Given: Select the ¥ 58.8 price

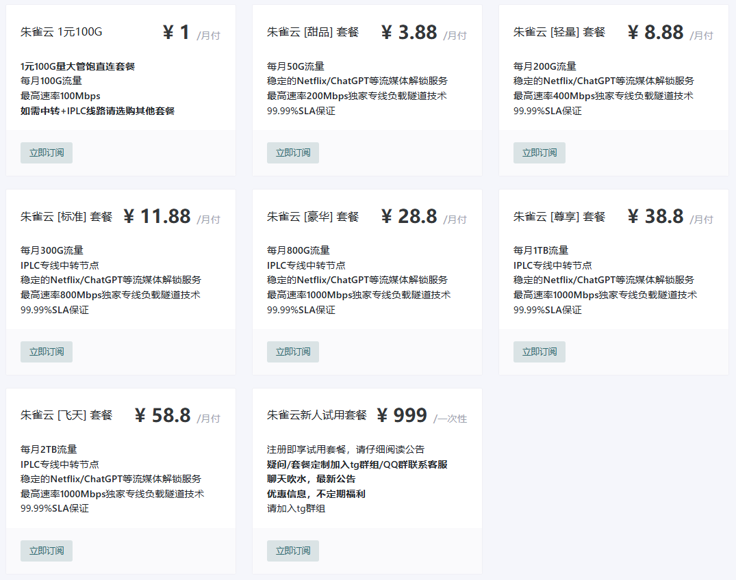Looking at the screenshot, I should click(x=163, y=415).
